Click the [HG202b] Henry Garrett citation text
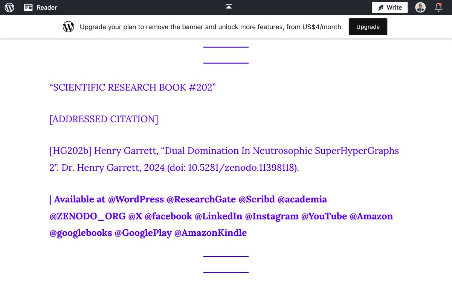The width and height of the screenshot is (452, 282). pos(224,159)
